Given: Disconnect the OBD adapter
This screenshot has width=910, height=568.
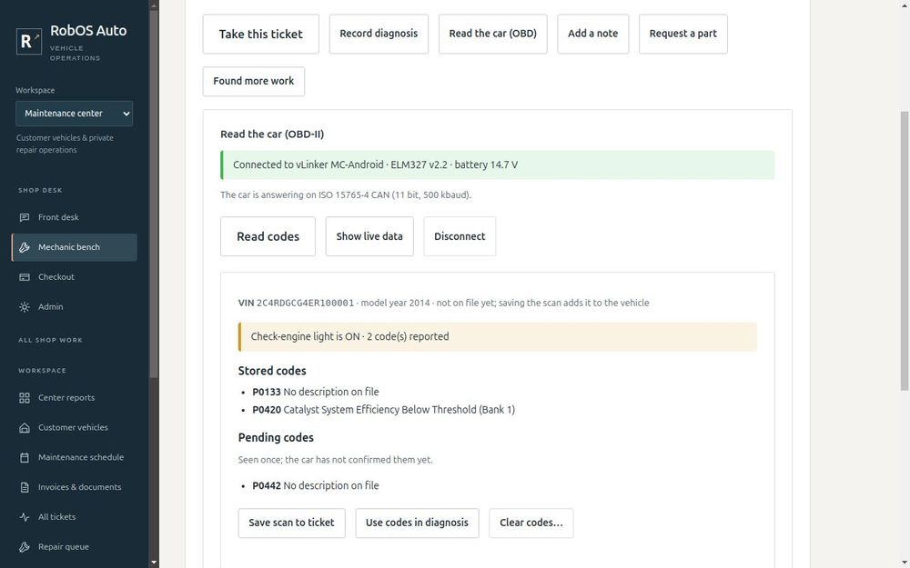Looking at the screenshot, I should coord(460,236).
